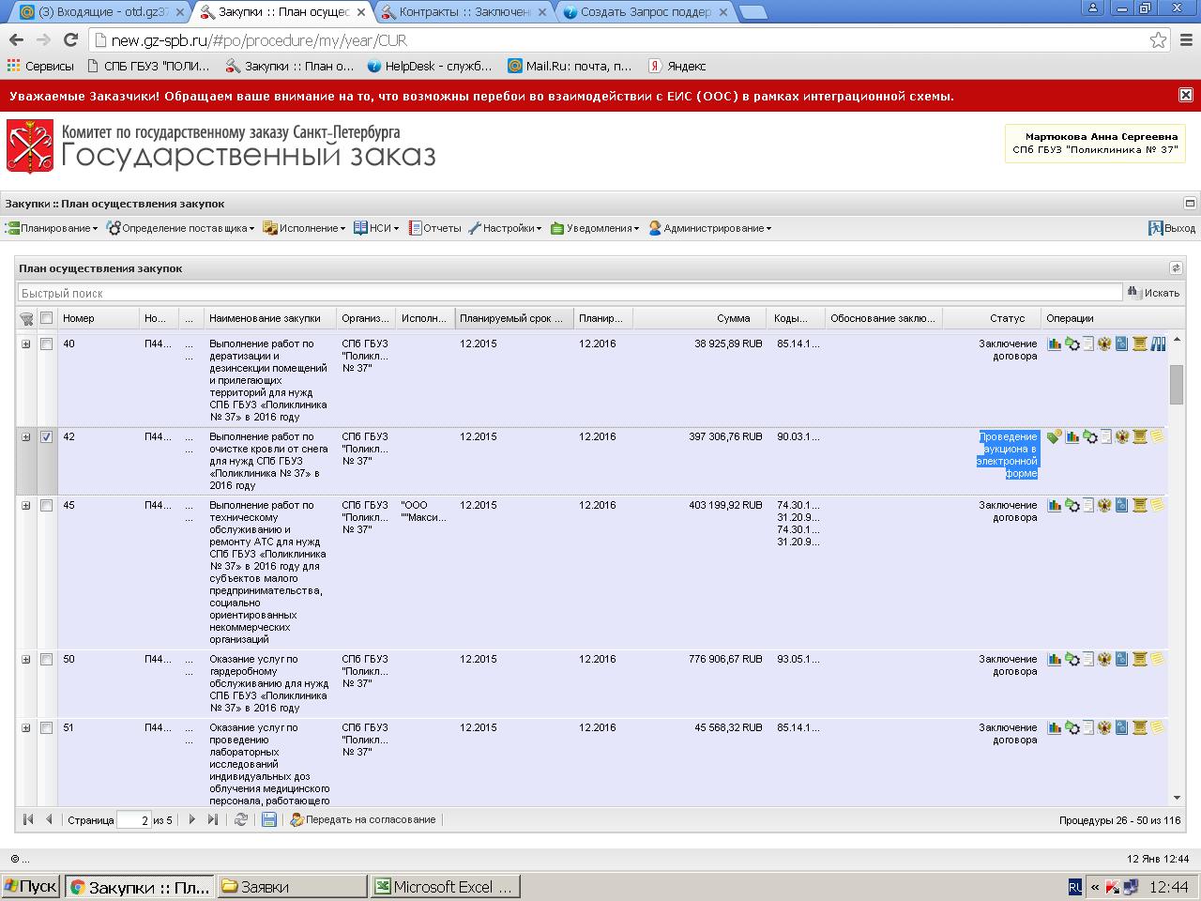This screenshot has width=1201, height=901.
Task: Check the checkbox for row 45
Action: point(46,506)
